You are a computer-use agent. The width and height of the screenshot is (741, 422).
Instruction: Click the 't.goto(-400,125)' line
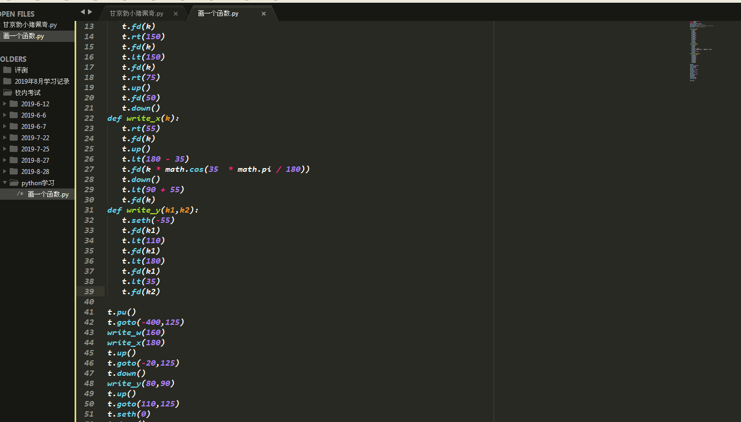tap(146, 322)
